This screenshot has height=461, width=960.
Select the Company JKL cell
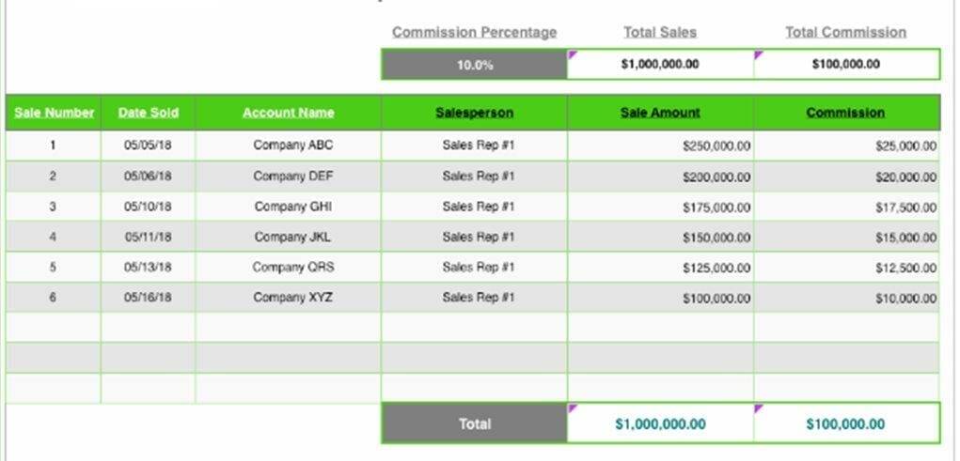[x=292, y=237]
